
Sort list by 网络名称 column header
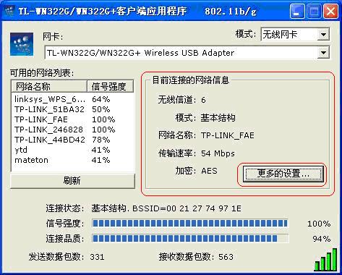(x=49, y=86)
